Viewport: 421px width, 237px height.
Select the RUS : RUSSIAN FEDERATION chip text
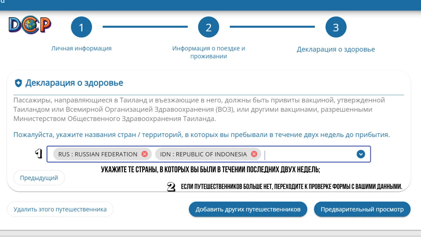click(98, 154)
